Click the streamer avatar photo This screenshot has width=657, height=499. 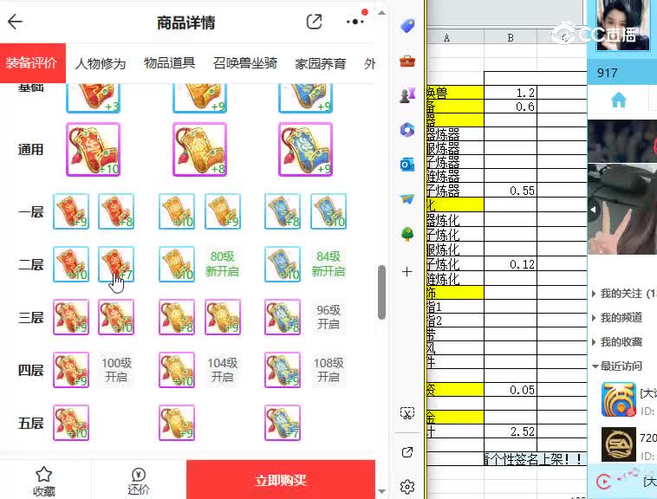tap(622, 25)
